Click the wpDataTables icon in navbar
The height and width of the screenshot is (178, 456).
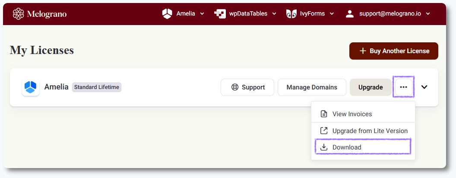(x=220, y=14)
